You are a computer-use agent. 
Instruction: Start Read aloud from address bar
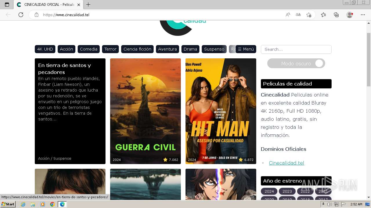[x=288, y=15]
